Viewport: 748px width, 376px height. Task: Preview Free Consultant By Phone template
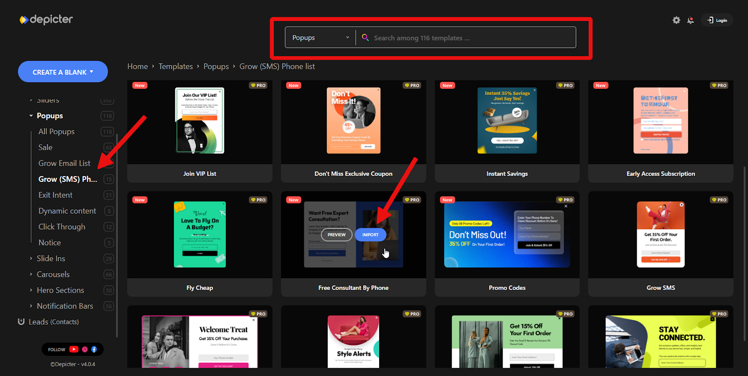tap(337, 235)
